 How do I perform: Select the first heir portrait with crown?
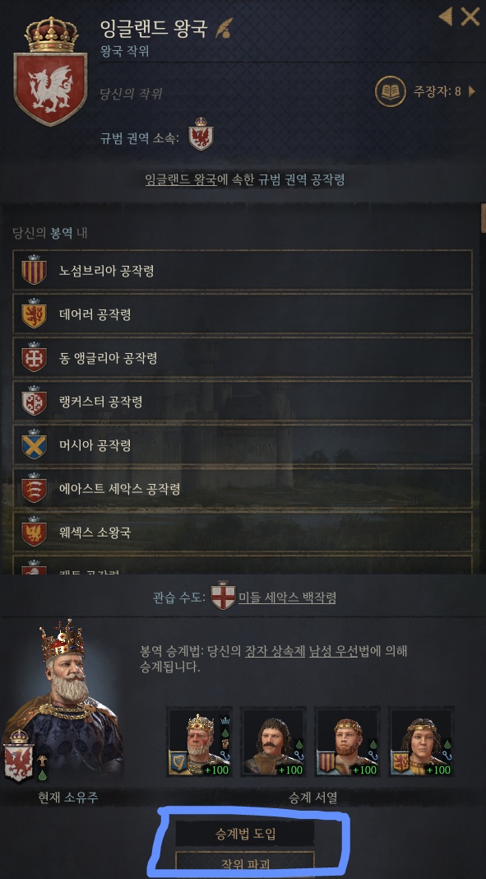(x=199, y=742)
